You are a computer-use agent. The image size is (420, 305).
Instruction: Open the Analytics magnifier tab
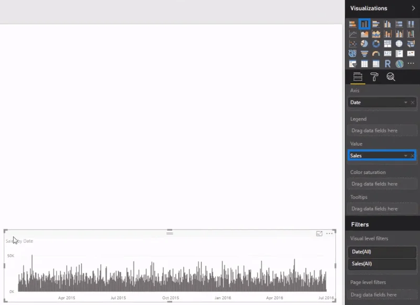click(391, 77)
